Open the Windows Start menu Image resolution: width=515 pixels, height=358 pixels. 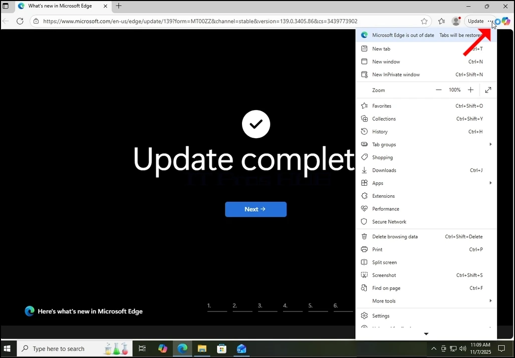[7, 348]
